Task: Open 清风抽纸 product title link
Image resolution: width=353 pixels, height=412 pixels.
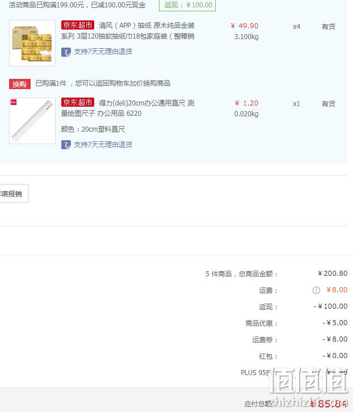Action: [128, 31]
